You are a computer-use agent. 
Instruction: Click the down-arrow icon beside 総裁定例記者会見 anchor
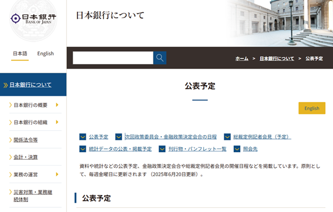click(x=227, y=137)
